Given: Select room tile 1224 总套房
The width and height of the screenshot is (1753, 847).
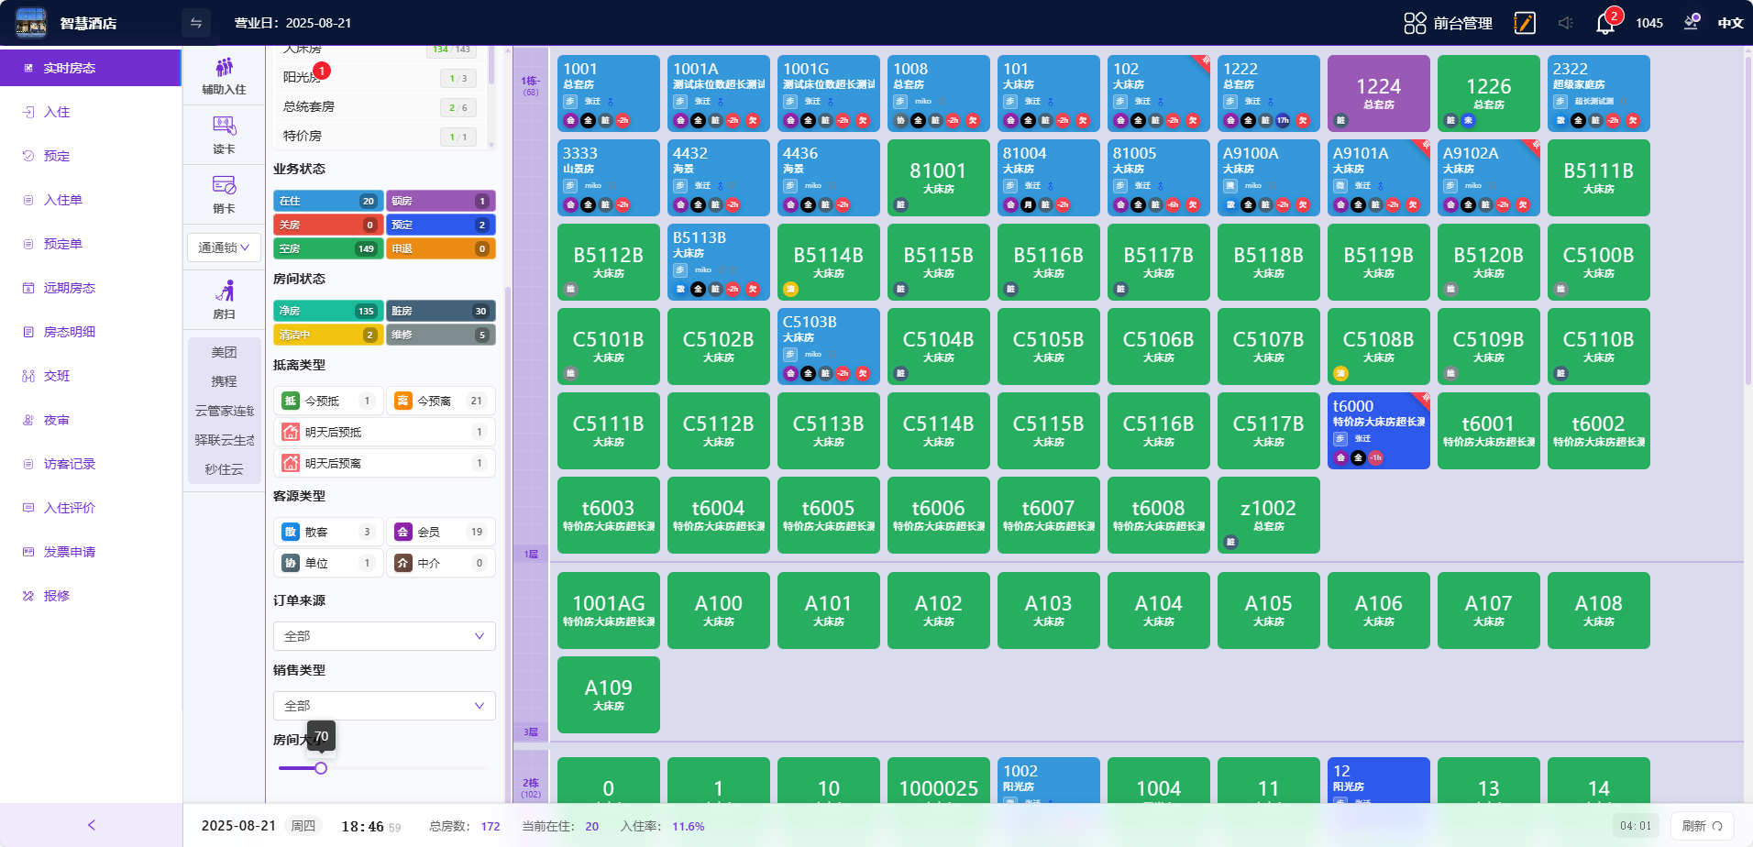Looking at the screenshot, I should [1378, 93].
